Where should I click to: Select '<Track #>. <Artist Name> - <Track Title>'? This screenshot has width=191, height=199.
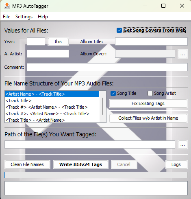pyautogui.click(x=52, y=114)
